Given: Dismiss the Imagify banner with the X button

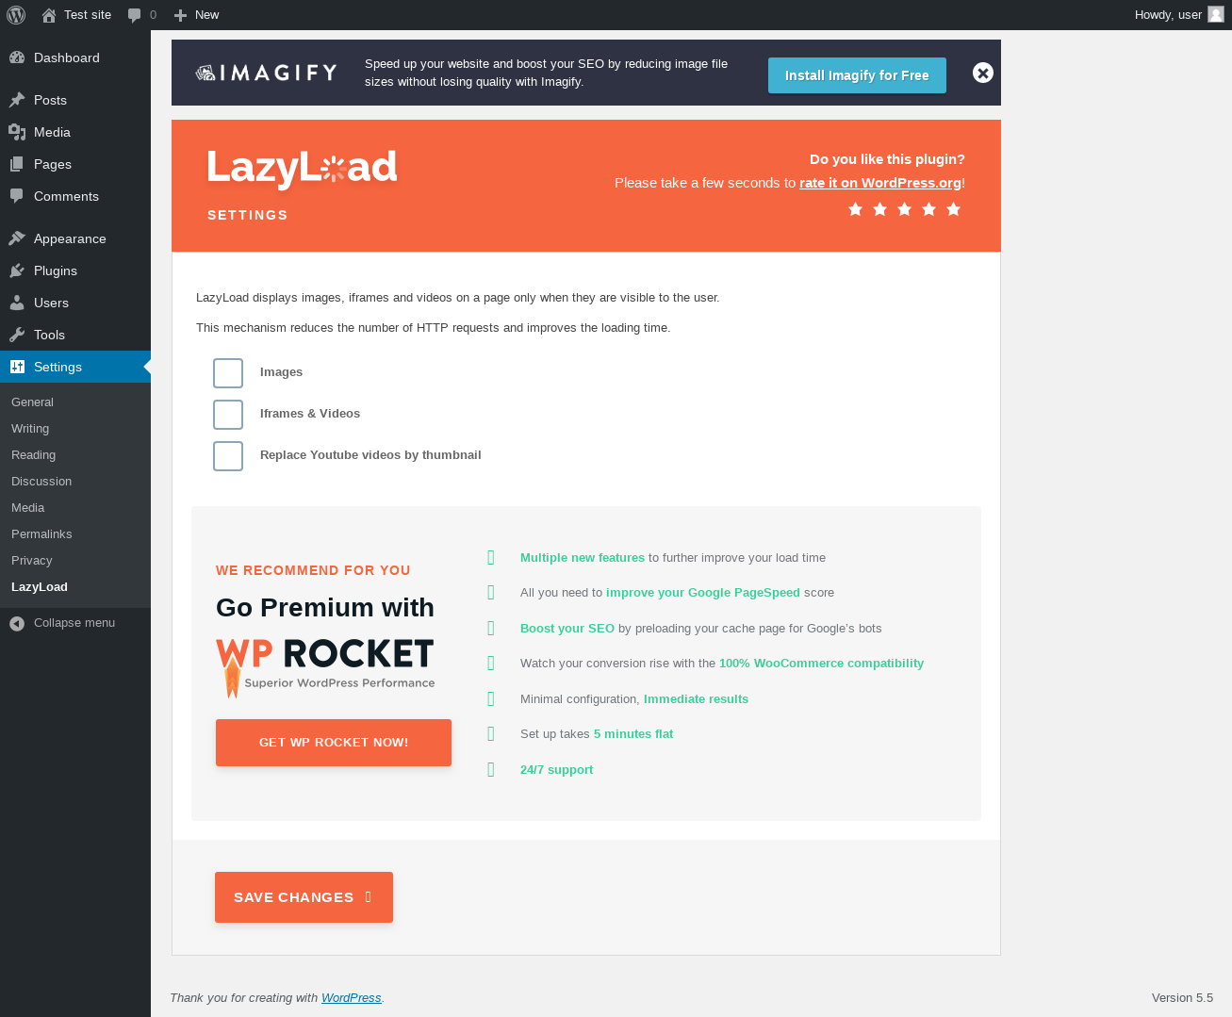Looking at the screenshot, I should [x=983, y=73].
